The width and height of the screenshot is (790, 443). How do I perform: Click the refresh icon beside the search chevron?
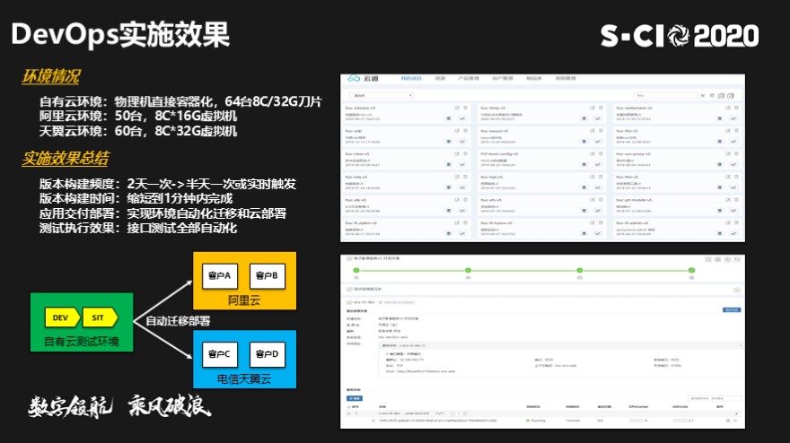[x=712, y=95]
